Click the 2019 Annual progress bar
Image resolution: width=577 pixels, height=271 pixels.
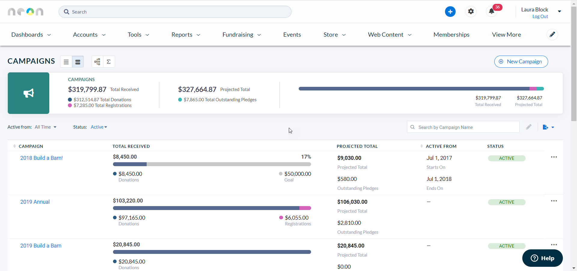pos(212,208)
